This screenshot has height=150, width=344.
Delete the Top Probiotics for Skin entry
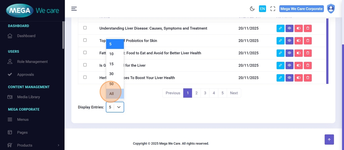(x=308, y=40)
